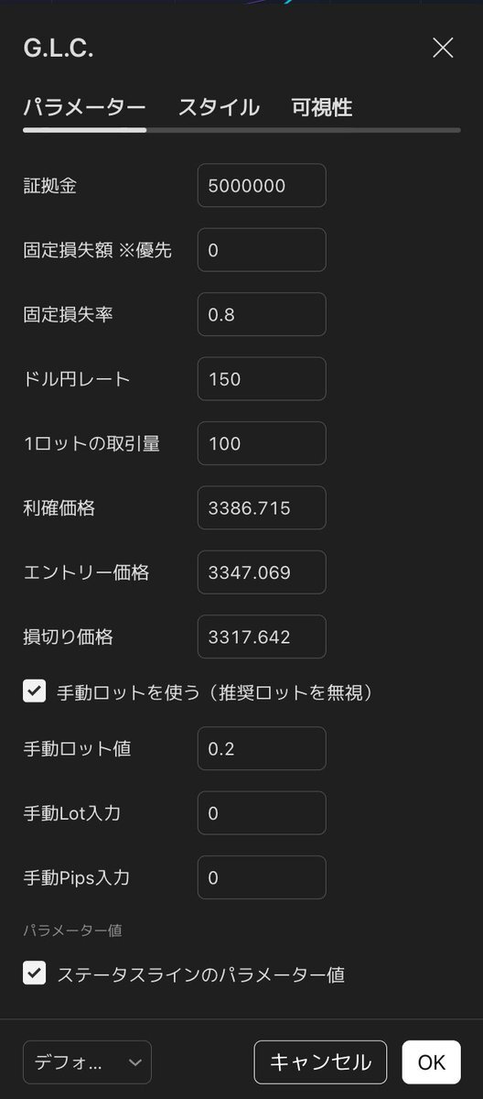
Task: Click the ドル円レート field with 150
Action: point(262,379)
